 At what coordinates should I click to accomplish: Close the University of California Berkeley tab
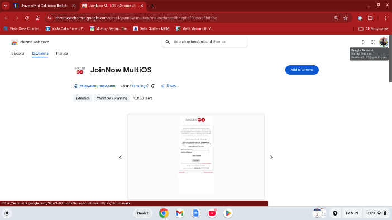pos(73,6)
